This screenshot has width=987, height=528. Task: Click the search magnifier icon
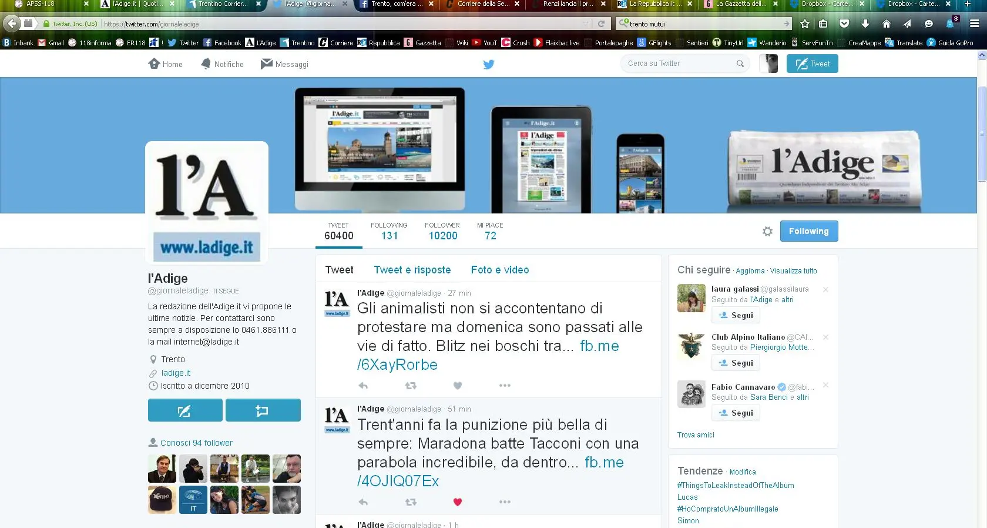pos(740,64)
